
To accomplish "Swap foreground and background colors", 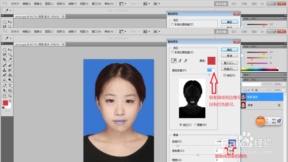I will point(10,101).
